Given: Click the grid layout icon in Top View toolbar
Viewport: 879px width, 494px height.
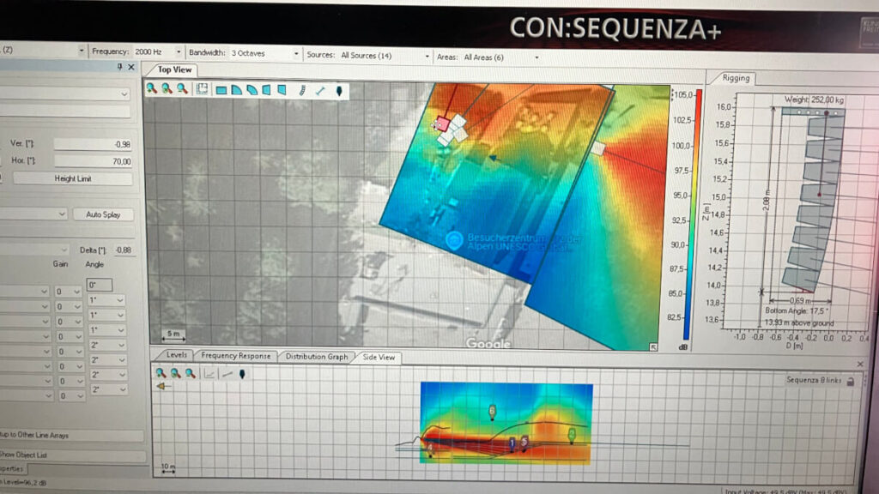Looking at the screenshot, I should [x=202, y=89].
